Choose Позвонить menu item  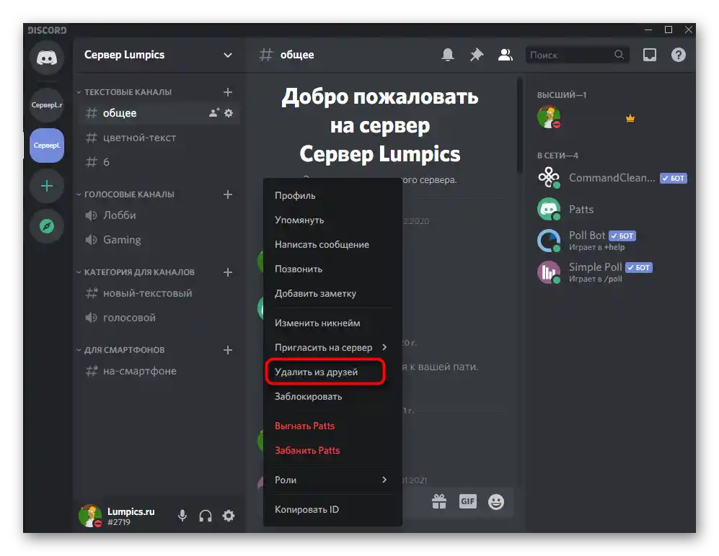tap(332, 269)
